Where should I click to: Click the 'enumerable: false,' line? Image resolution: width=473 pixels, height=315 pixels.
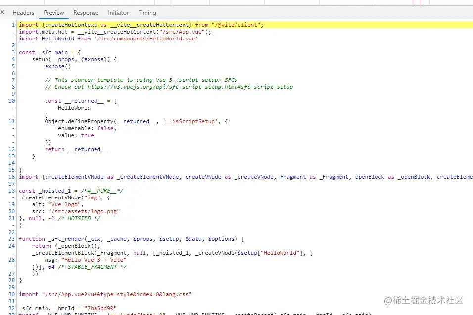click(x=87, y=128)
